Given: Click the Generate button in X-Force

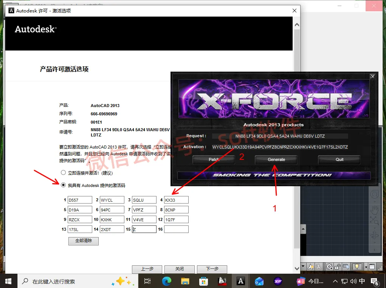Looking at the screenshot, I should [276, 159].
